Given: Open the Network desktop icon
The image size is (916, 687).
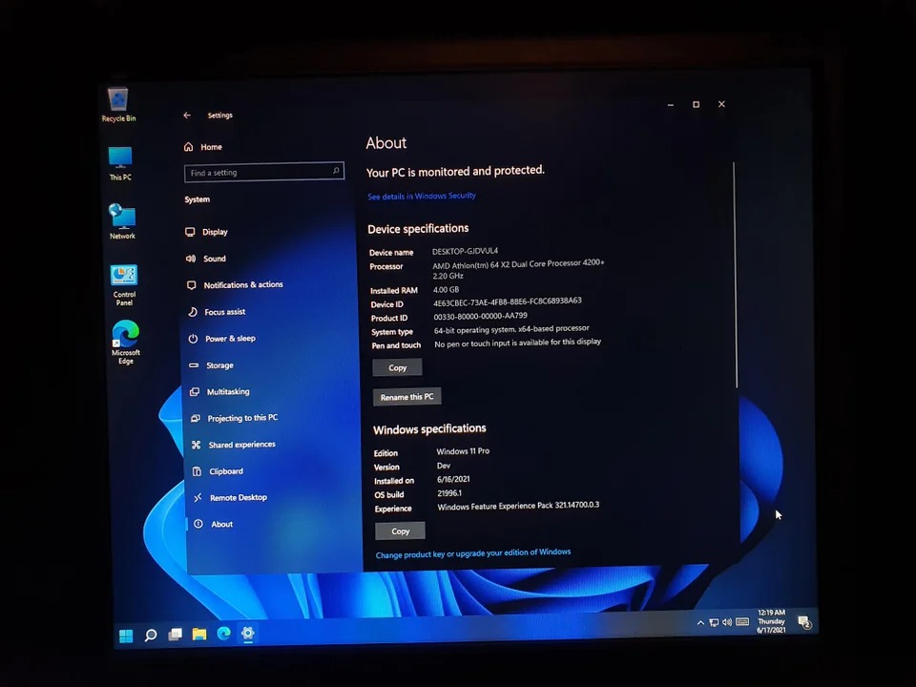Looking at the screenshot, I should point(122,219).
